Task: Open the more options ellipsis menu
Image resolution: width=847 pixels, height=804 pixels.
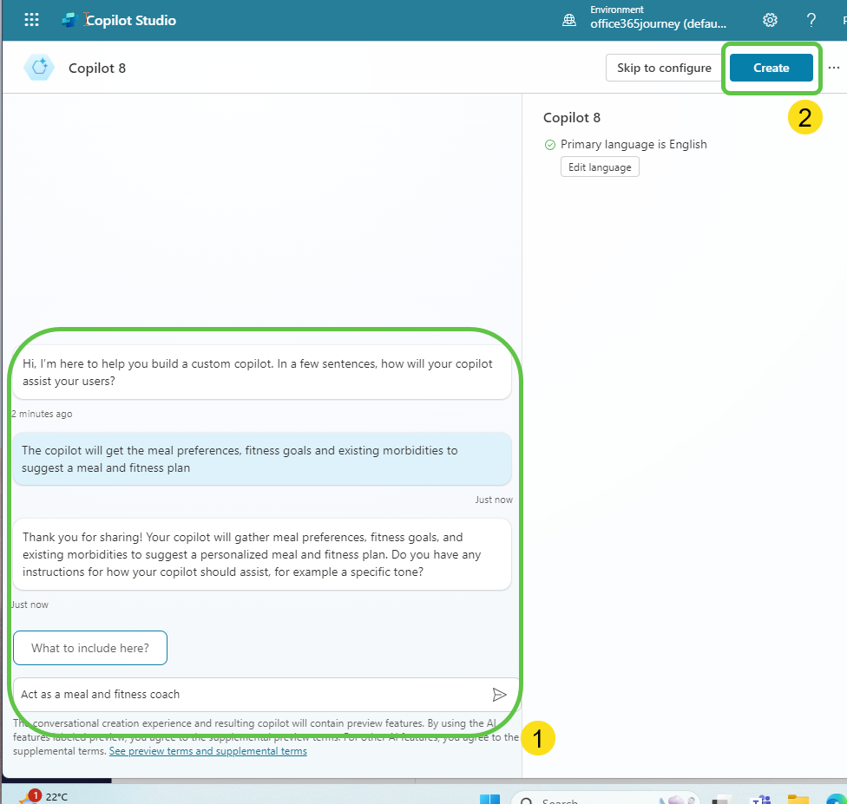Action: (834, 68)
